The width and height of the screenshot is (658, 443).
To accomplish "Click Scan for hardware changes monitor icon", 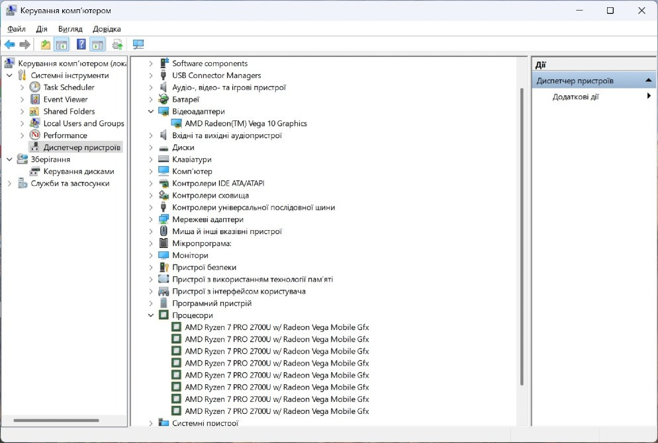I will 138,44.
